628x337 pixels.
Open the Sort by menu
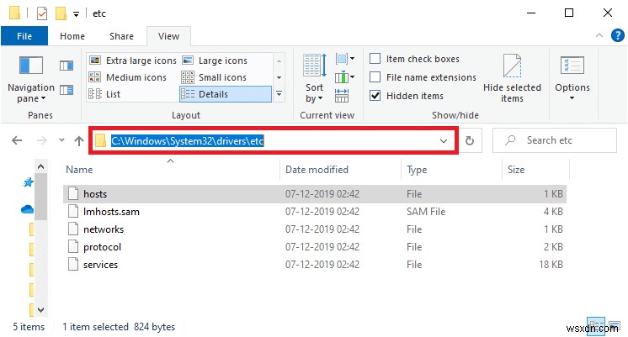[x=314, y=78]
